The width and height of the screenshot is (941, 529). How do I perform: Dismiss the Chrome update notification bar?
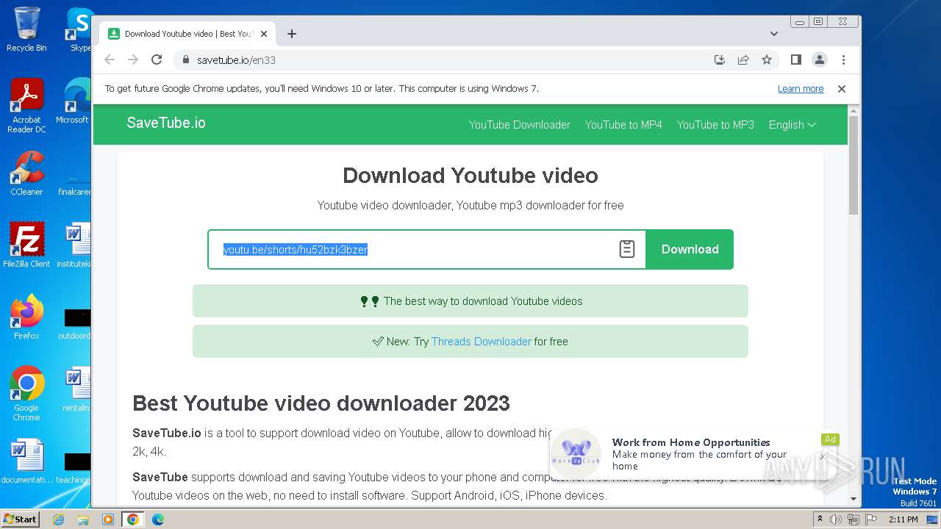tap(842, 89)
